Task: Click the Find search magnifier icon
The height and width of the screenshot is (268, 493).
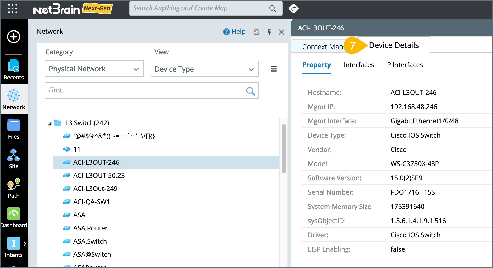Action: point(251,91)
